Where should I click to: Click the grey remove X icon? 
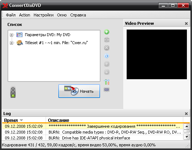coord(107,48)
